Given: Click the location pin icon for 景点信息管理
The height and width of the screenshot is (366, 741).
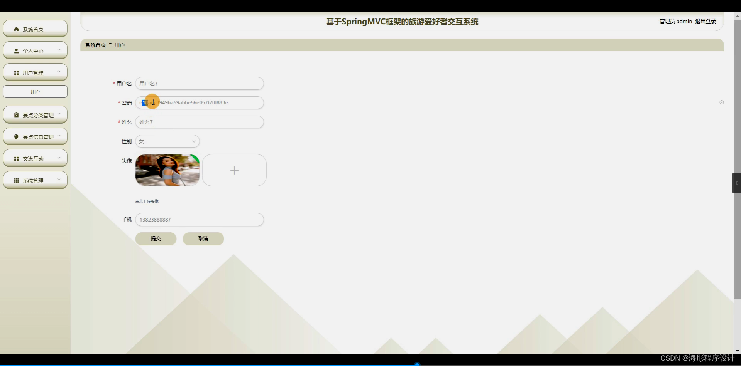Looking at the screenshot, I should pyautogui.click(x=16, y=136).
